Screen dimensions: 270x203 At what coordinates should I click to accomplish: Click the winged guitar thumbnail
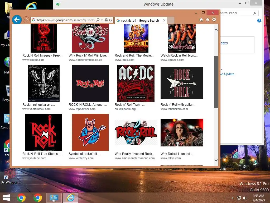(44, 83)
